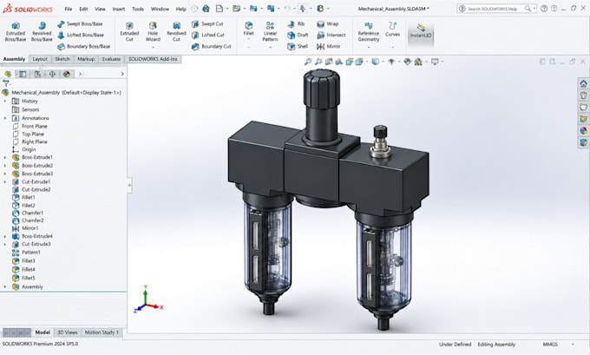Open the DisplayManager tab icon
The width and height of the screenshot is (590, 355).
tap(67, 74)
